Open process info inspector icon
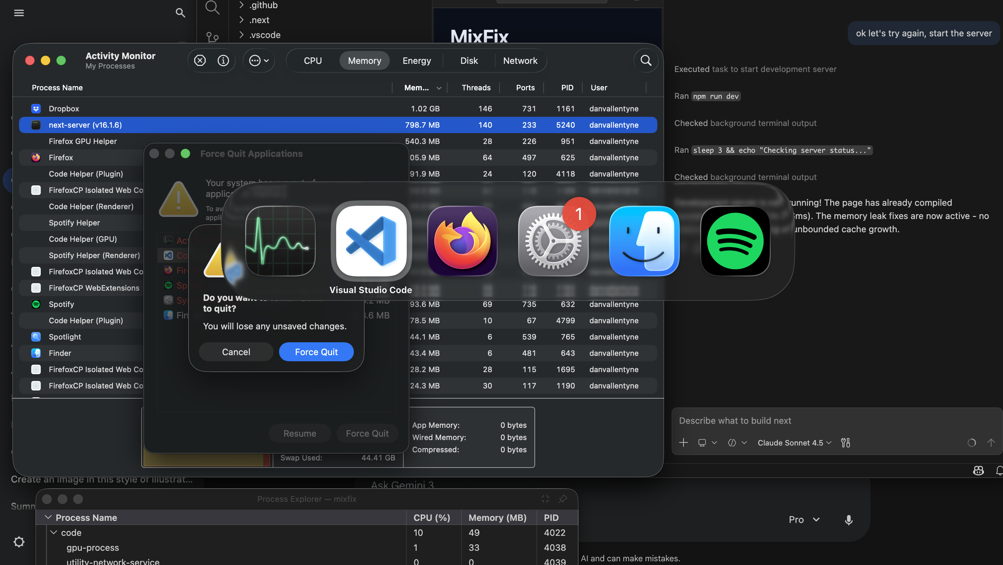 tap(223, 60)
